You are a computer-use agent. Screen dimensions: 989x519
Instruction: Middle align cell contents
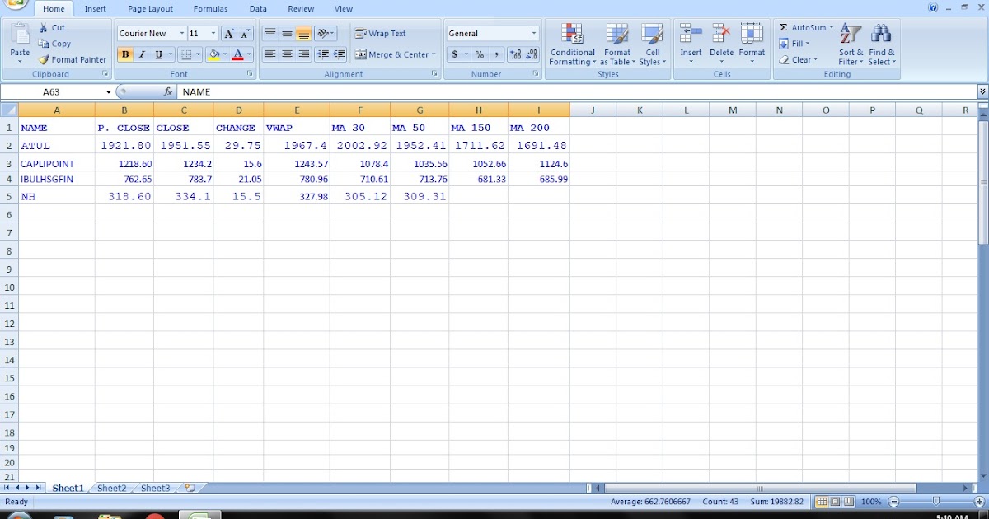(x=287, y=34)
